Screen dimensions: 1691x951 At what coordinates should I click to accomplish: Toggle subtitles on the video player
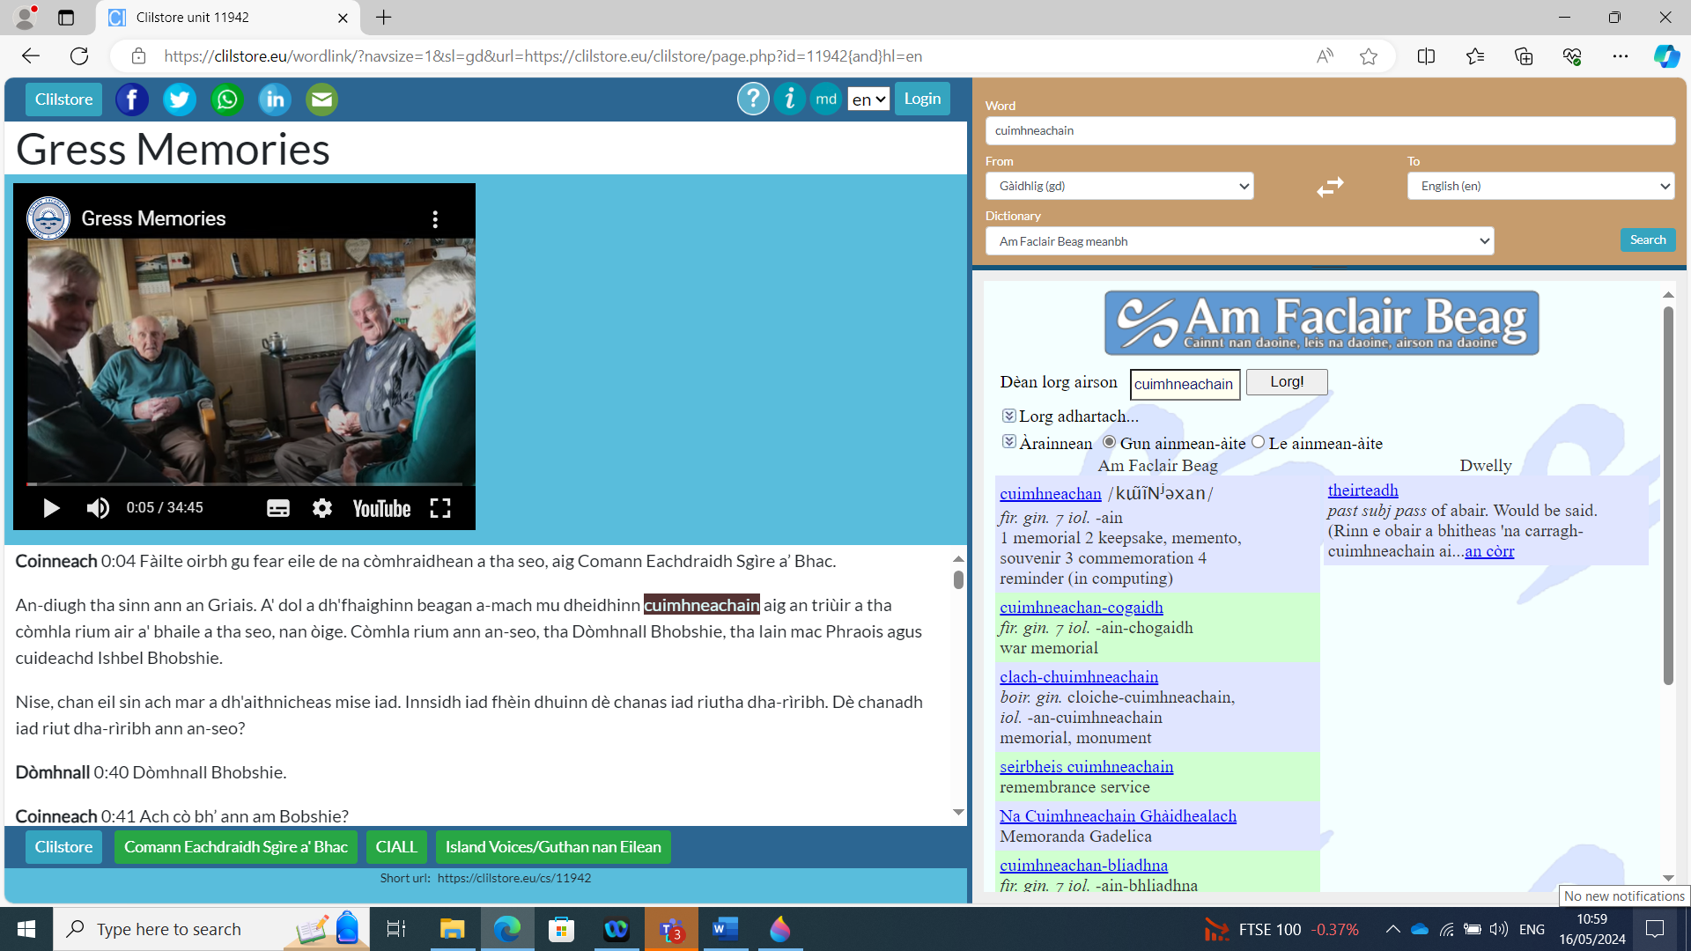pyautogui.click(x=277, y=508)
